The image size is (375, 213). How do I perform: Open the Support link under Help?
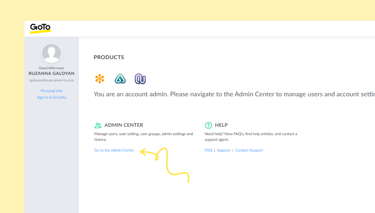pyautogui.click(x=224, y=150)
